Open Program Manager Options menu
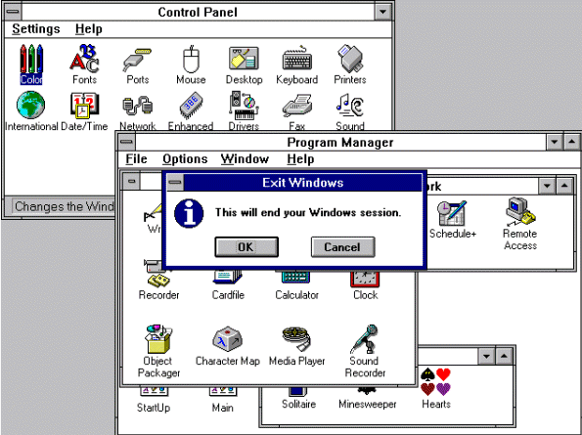Screen dimensions: 582x435 click(185, 159)
